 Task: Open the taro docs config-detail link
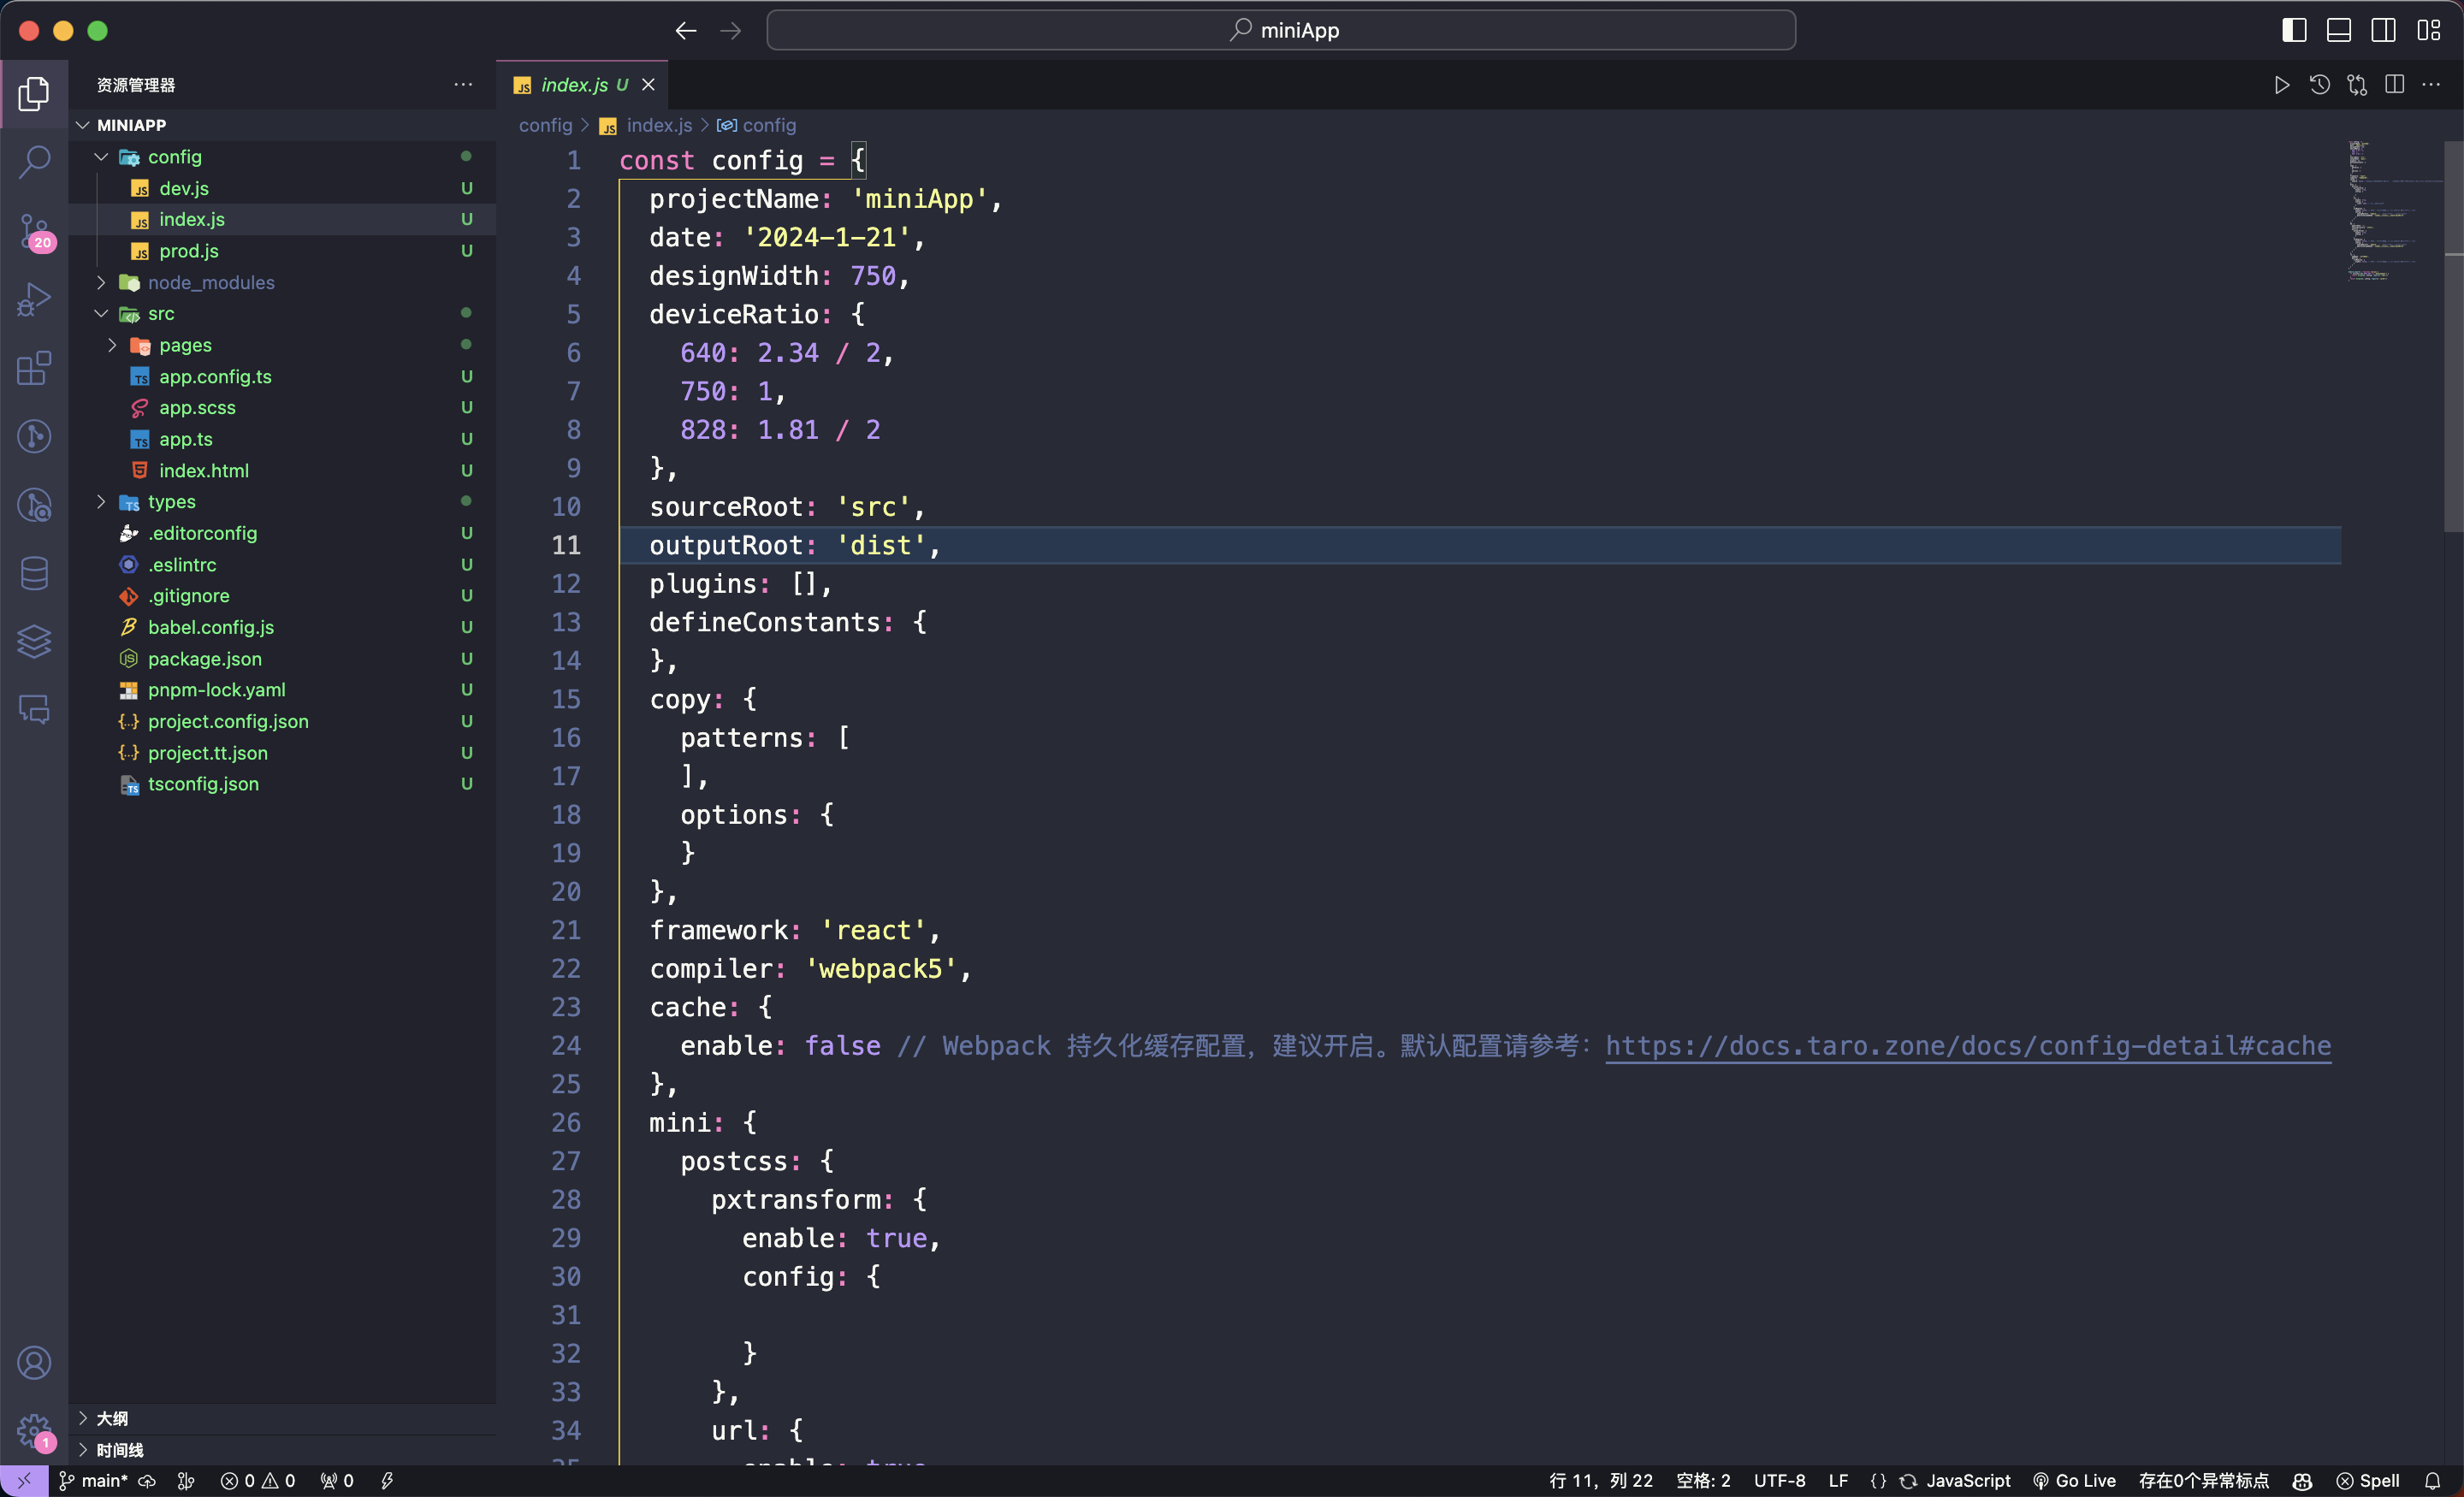tap(1967, 1046)
